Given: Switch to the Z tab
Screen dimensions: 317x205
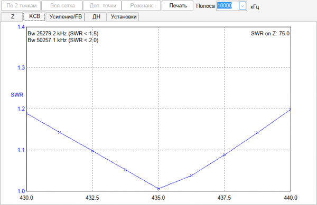Looking at the screenshot, I should [12, 16].
